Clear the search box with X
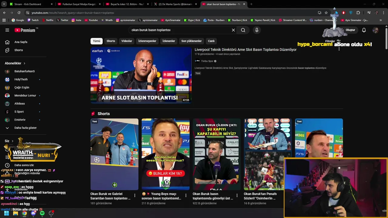Image resolution: width=388 pixels, height=218 pixels. click(x=233, y=30)
